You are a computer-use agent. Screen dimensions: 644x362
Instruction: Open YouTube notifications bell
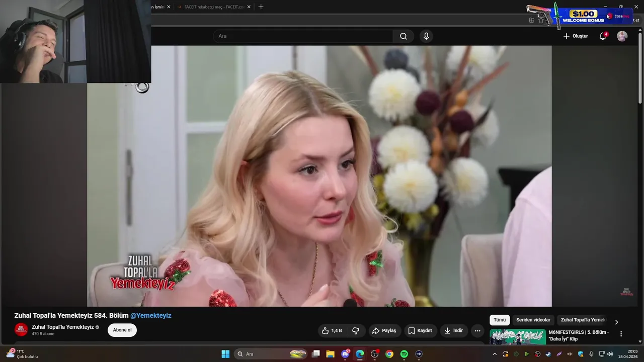click(x=603, y=36)
